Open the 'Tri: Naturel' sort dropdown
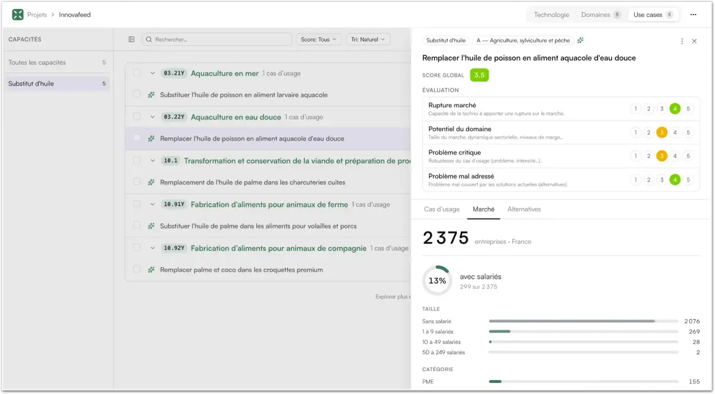The height and width of the screenshot is (394, 715). click(368, 40)
